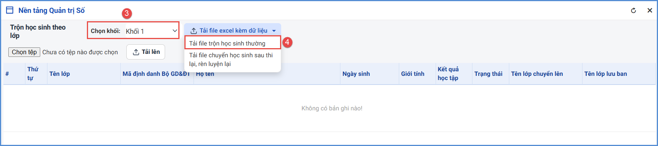Close the Nền tảng Quản trị Số window
This screenshot has height=146, width=658.
[650, 11]
